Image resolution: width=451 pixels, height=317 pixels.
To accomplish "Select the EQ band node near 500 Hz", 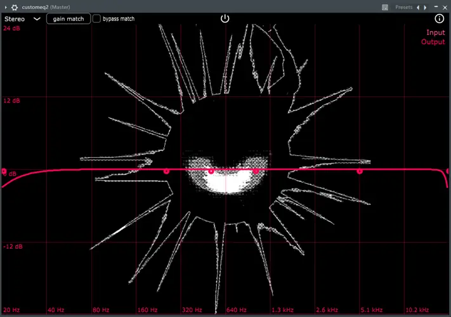I will coord(211,171).
